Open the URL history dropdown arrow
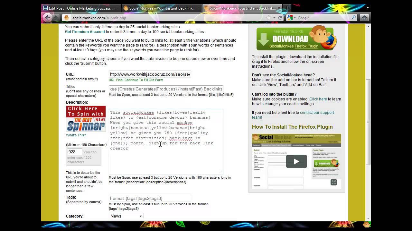Image resolution: width=412 pixels, height=231 pixels. coord(274,18)
